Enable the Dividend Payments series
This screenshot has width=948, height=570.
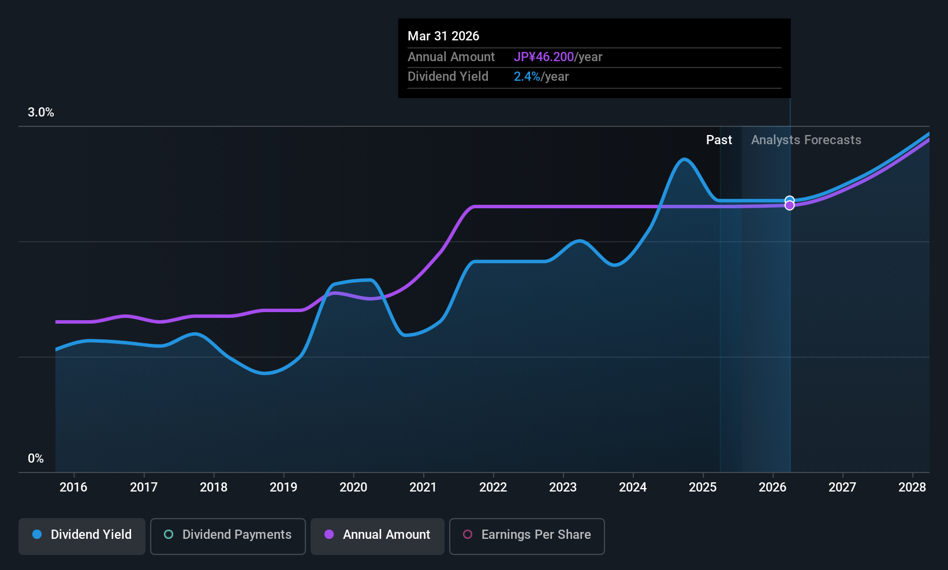coord(228,536)
